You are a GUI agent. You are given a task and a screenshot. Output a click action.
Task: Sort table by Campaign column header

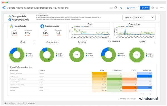[14, 70]
